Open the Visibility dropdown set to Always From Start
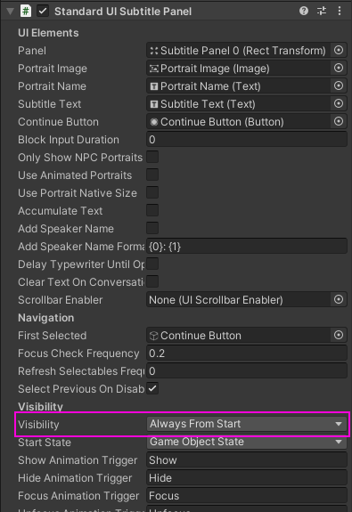 click(x=247, y=424)
